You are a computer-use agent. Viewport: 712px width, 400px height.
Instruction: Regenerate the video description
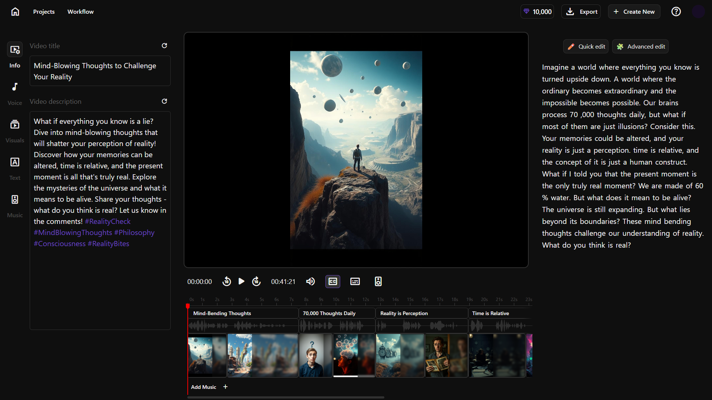tap(164, 101)
